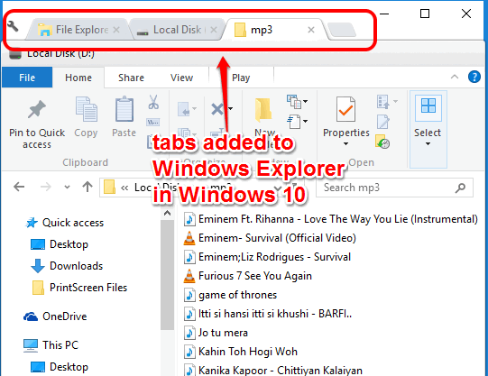Close the Local Disk tab
The width and height of the screenshot is (488, 376).
[214, 30]
